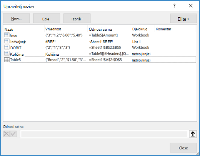Select the DOBIT name

[16, 48]
